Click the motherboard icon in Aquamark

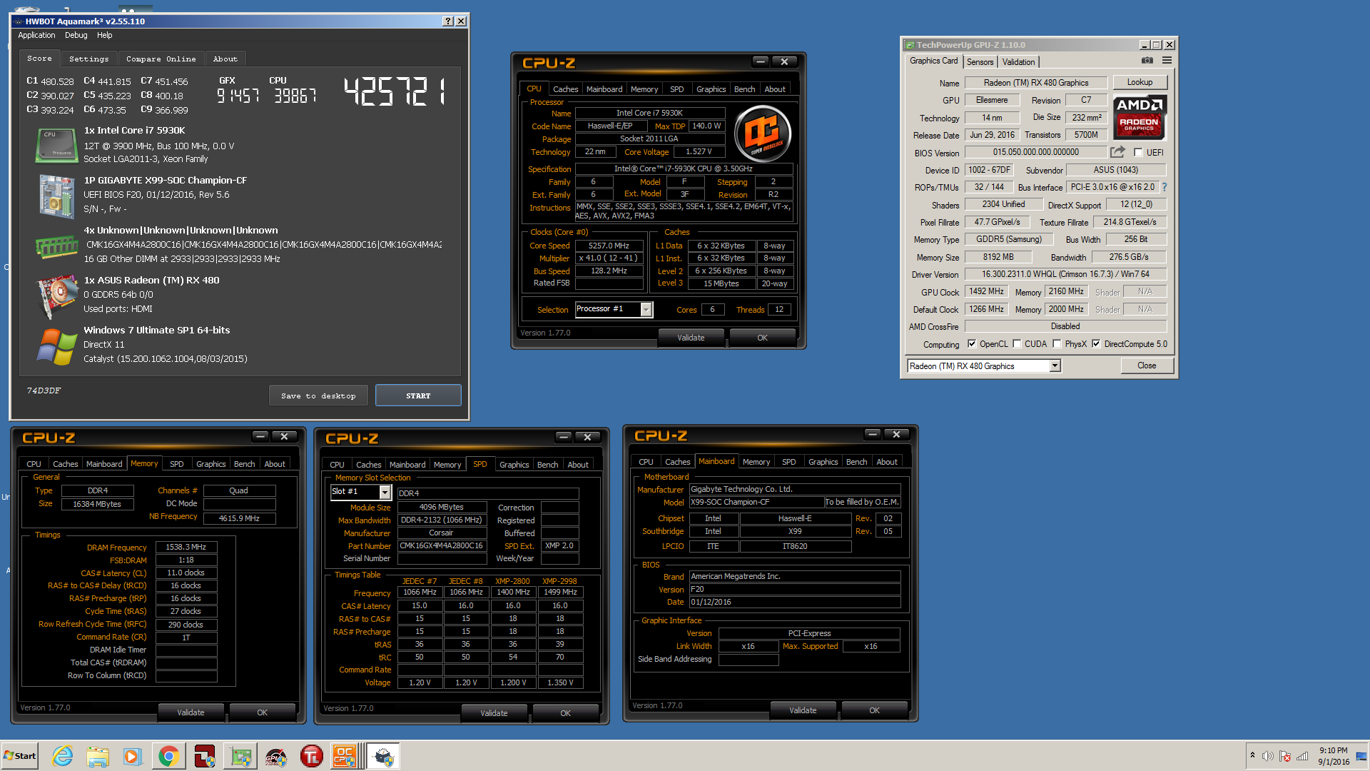tap(56, 196)
